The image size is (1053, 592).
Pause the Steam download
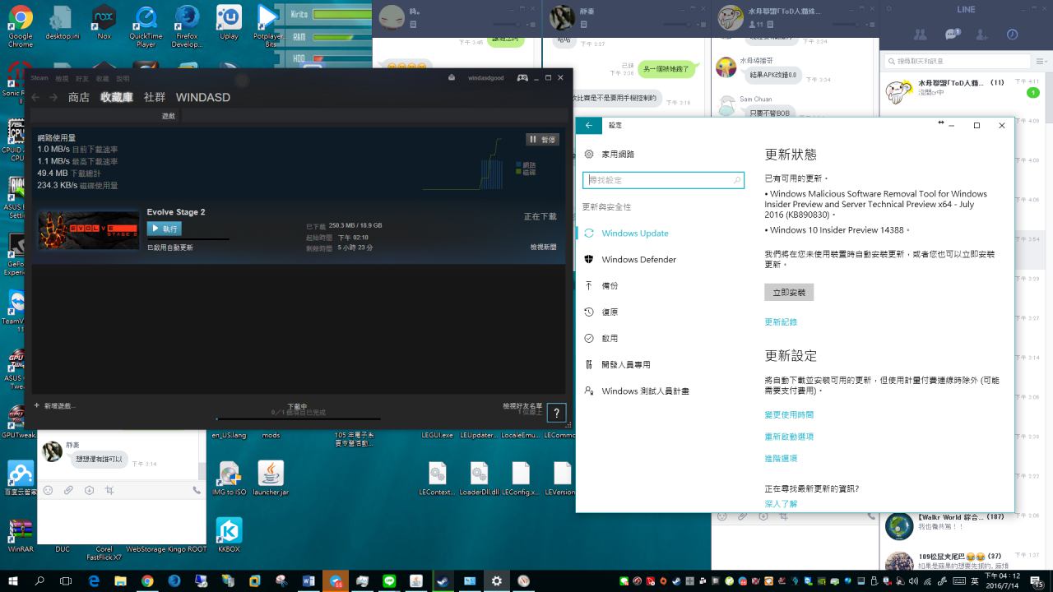542,140
